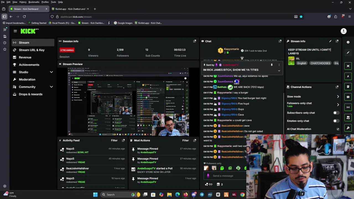The height and width of the screenshot is (199, 354).
Task: Click the camera icon in right sidebar
Action: 348,117
